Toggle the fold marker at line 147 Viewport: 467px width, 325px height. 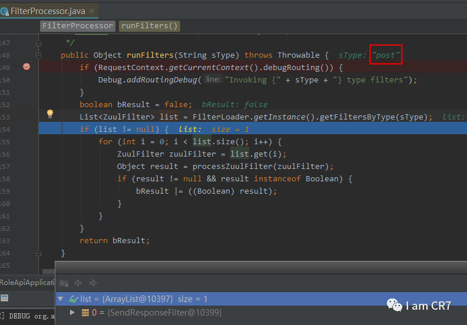click(x=38, y=43)
